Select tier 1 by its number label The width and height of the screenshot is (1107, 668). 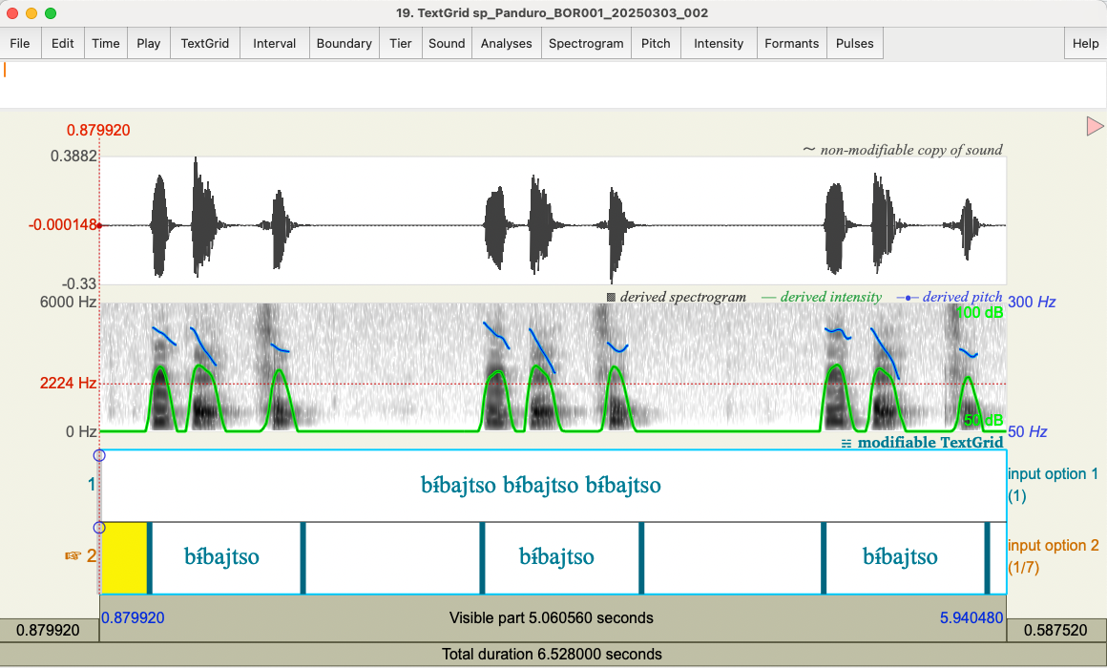[x=92, y=485]
